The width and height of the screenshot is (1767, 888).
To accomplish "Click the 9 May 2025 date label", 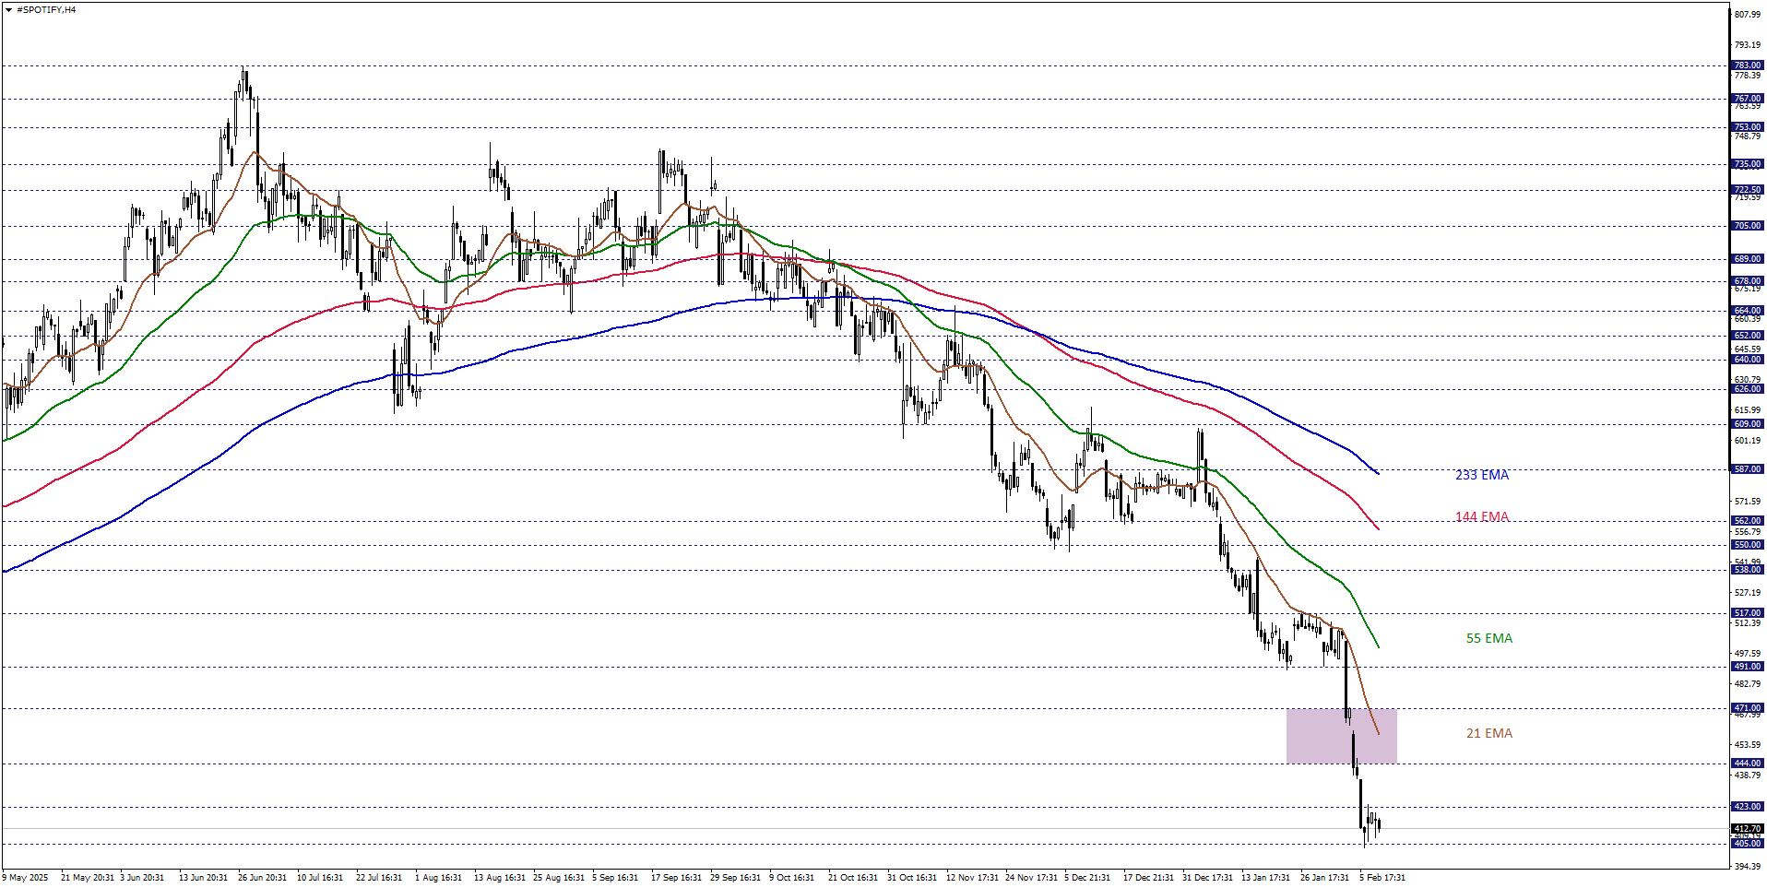I will pos(26,877).
